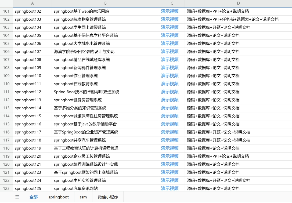Image resolution: width=292 pixels, height=203 pixels.
Task: Select cell springboot学生网上请假系统
Action: 105,27
